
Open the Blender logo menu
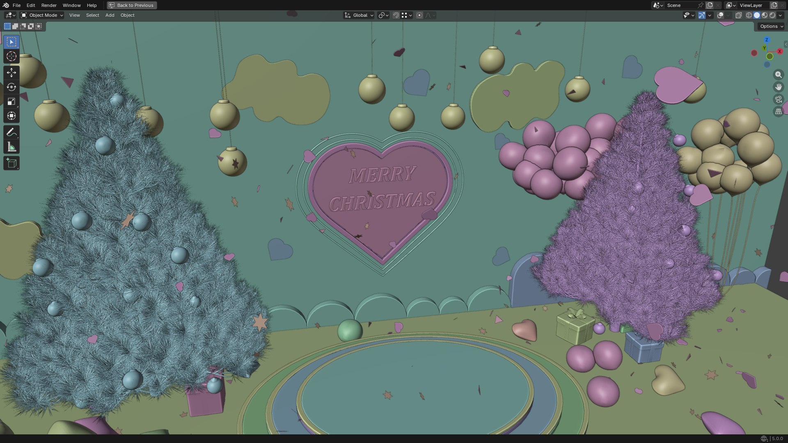pos(6,5)
